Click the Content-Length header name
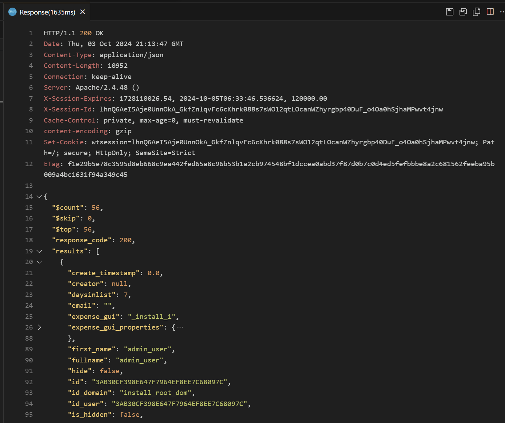 (x=72, y=66)
